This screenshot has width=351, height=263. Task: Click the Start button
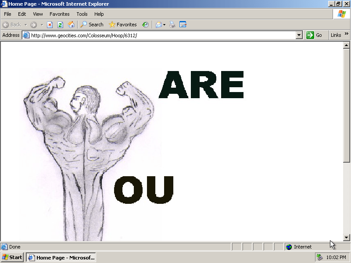[x=12, y=257]
